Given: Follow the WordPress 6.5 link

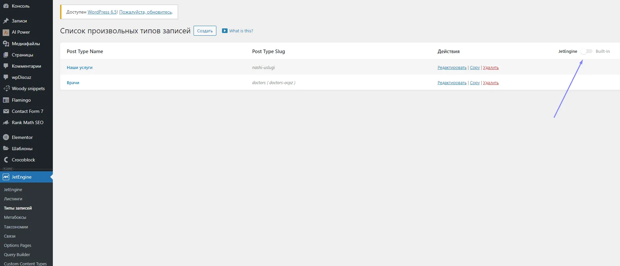Looking at the screenshot, I should [102, 12].
